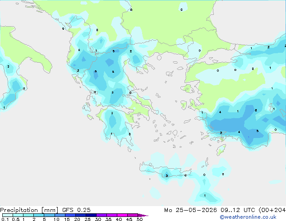The image size is (286, 221).
Task: Click the 40–45 mm magenta legend swatch
Action: click(122, 215)
